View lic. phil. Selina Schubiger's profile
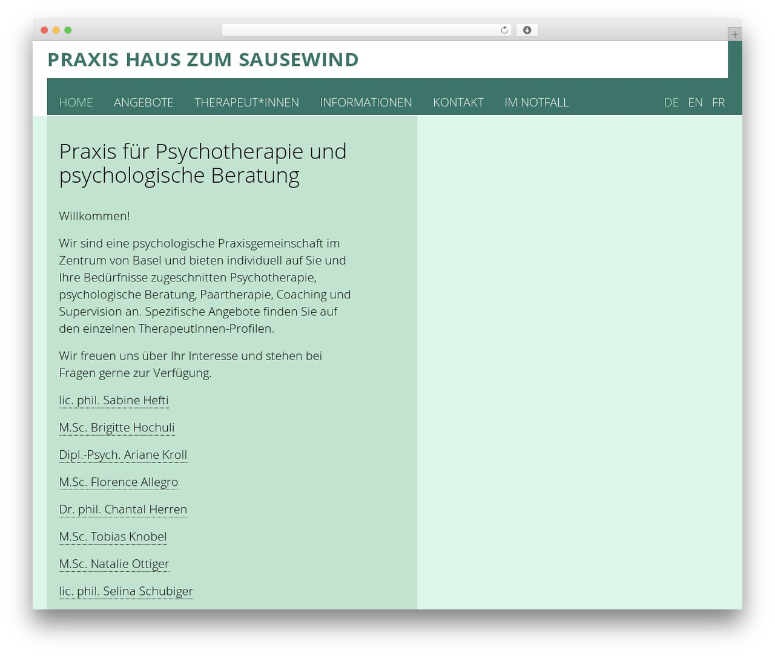This screenshot has height=656, width=775. tap(126, 591)
